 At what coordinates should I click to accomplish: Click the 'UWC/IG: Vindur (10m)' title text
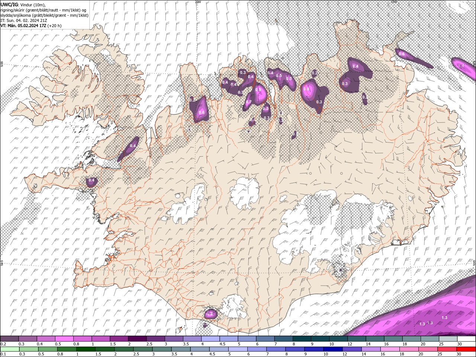point(23,4)
